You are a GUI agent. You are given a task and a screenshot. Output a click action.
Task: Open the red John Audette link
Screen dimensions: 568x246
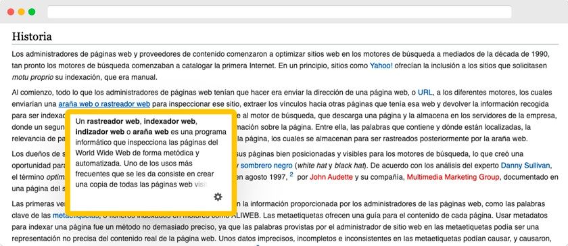[x=331, y=177]
